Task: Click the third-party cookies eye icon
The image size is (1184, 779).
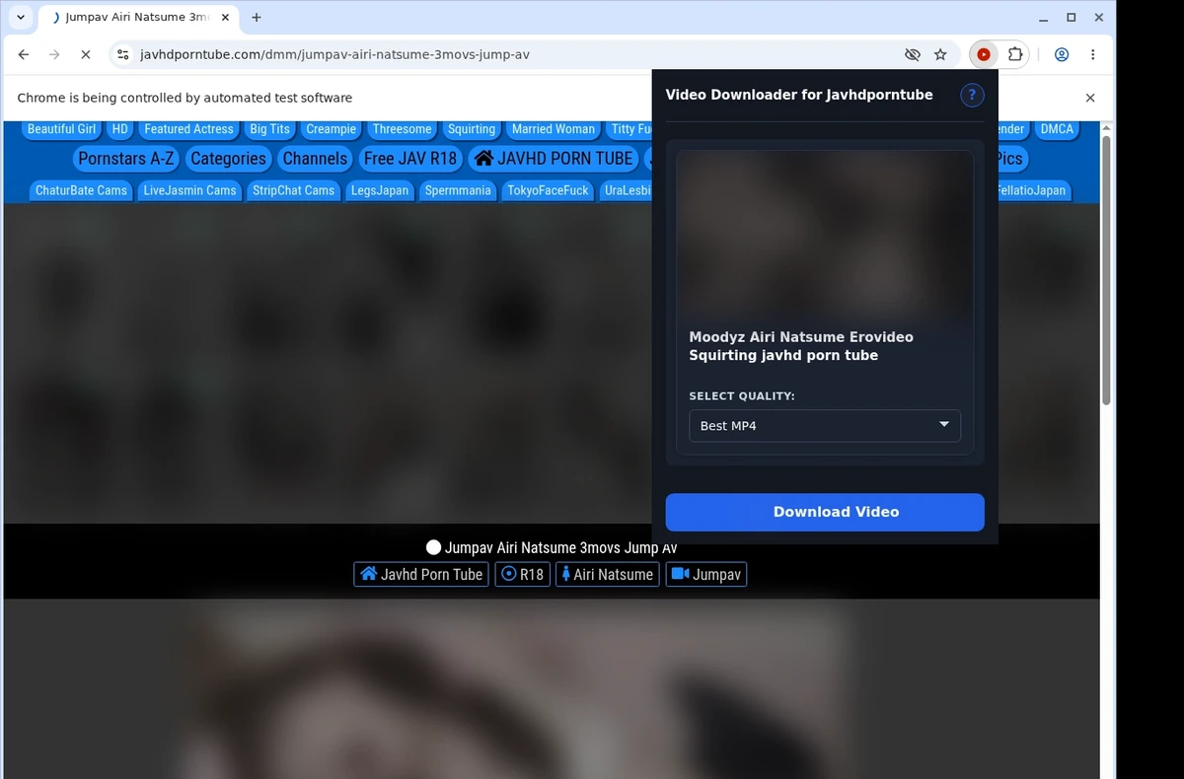Action: (x=913, y=54)
